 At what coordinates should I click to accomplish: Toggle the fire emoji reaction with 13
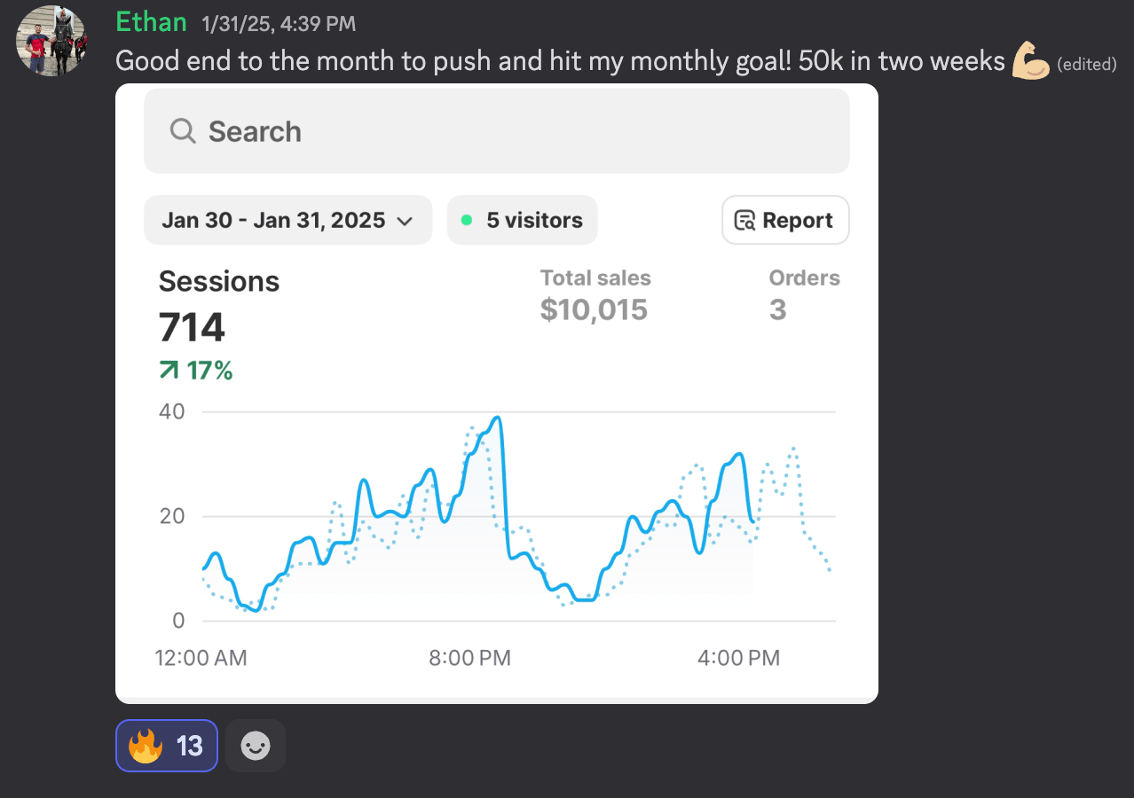(167, 746)
